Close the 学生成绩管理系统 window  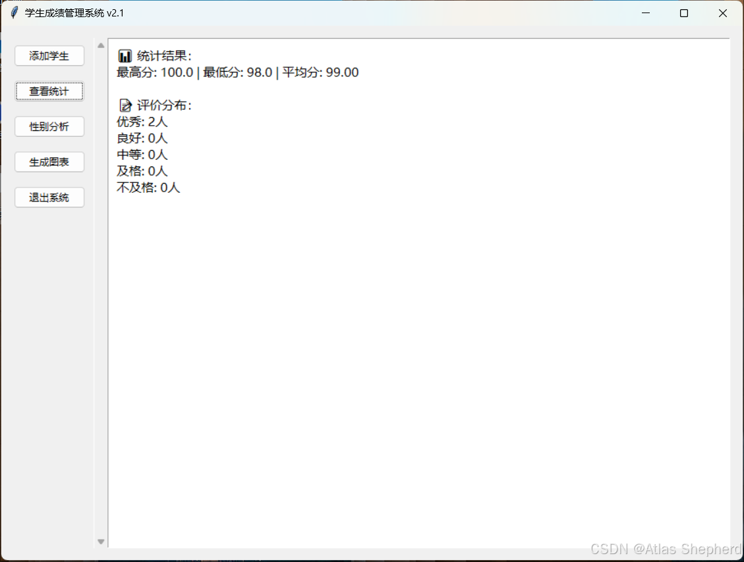pos(723,13)
